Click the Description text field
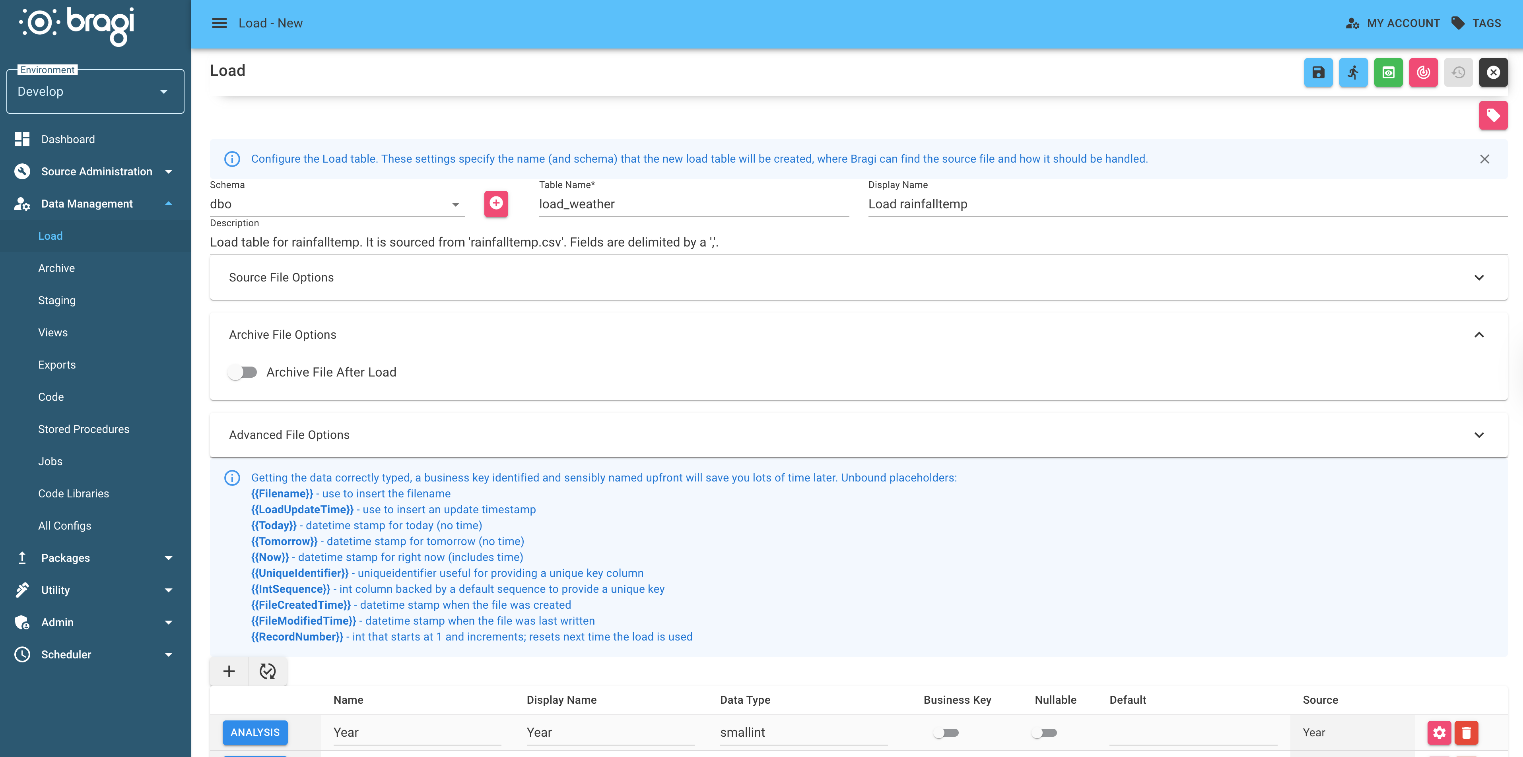This screenshot has height=757, width=1523. (859, 242)
